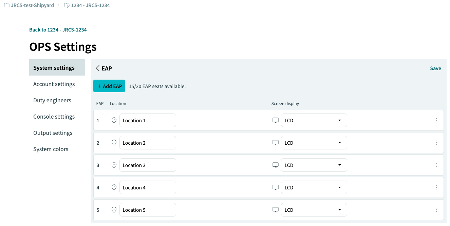Screen dimensions: 450x226
Task: Click the monitor icon in EAP 4 row
Action: pos(276,187)
